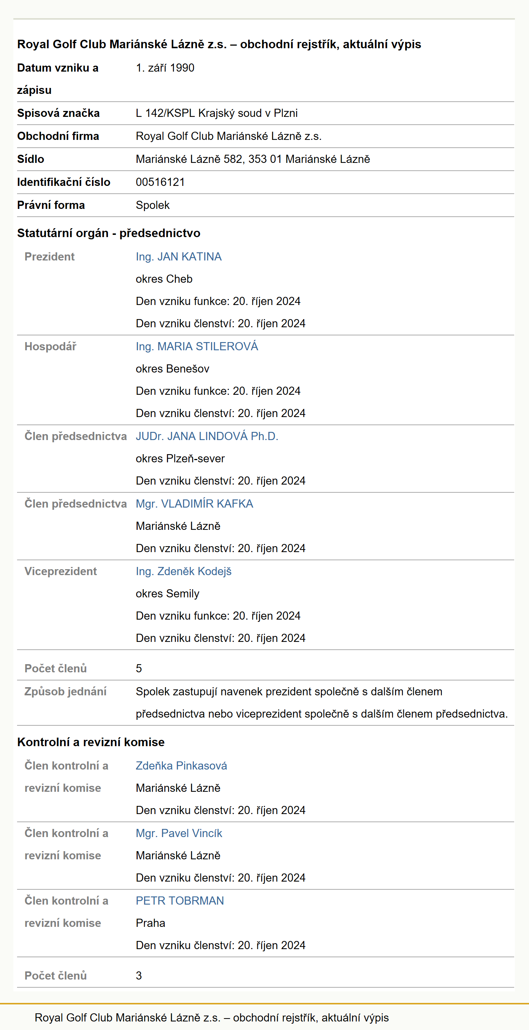Click the Způsob jednání description text
The width and height of the screenshot is (529, 1030).
[x=322, y=702]
